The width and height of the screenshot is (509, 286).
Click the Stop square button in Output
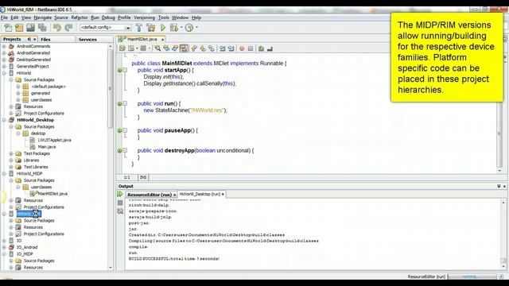(120, 203)
